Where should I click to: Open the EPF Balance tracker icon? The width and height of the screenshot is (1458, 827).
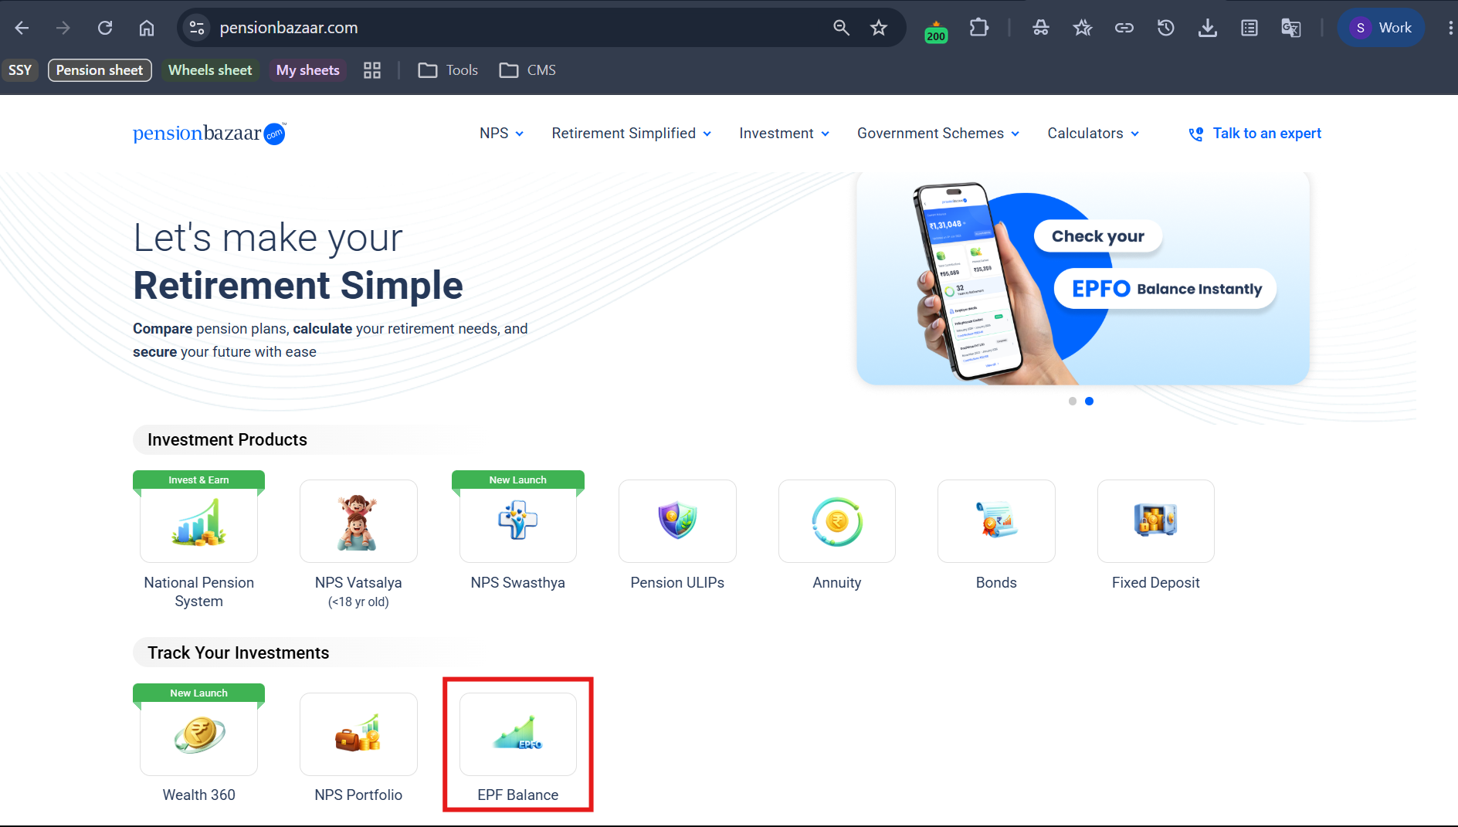518,734
